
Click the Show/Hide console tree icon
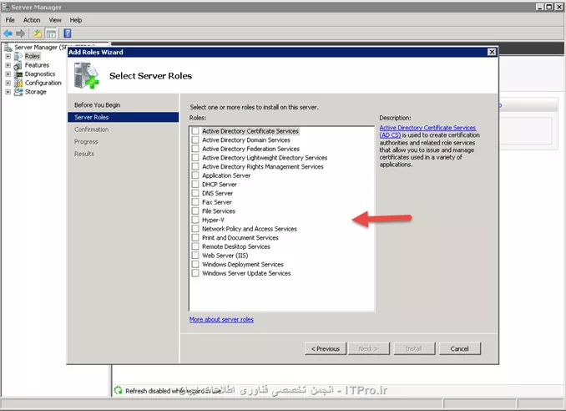pos(51,33)
